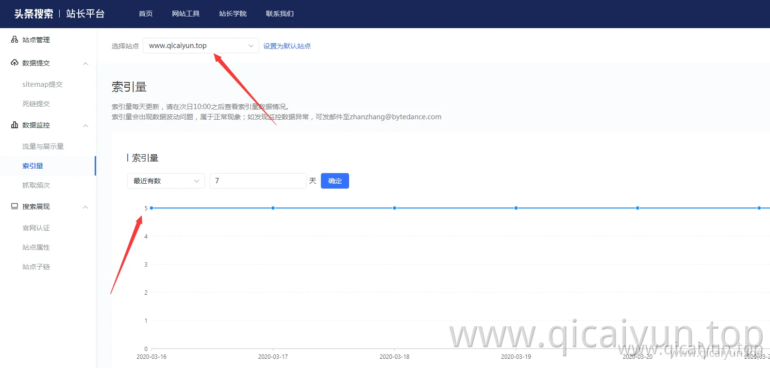
Task: Click the chart data point for 2020-03-18
Action: [x=395, y=208]
